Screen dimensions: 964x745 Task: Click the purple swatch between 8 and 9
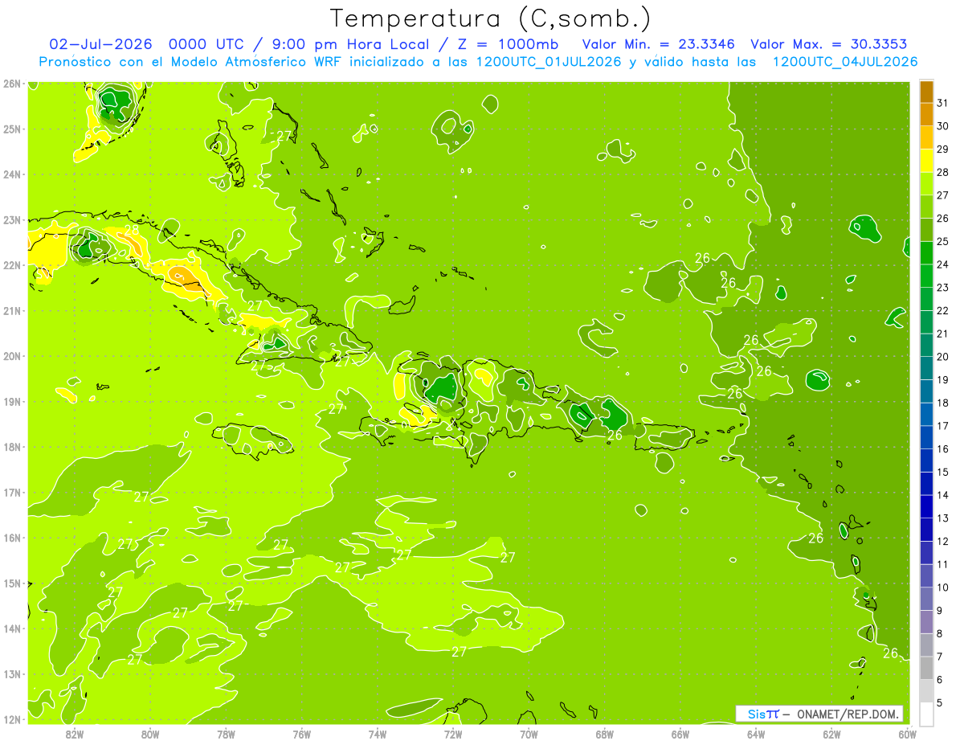[x=926, y=622]
